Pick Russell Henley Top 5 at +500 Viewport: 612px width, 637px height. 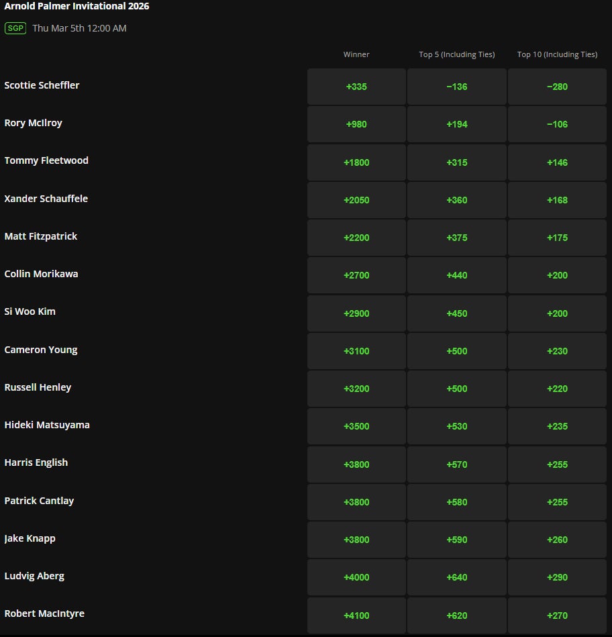click(x=456, y=389)
